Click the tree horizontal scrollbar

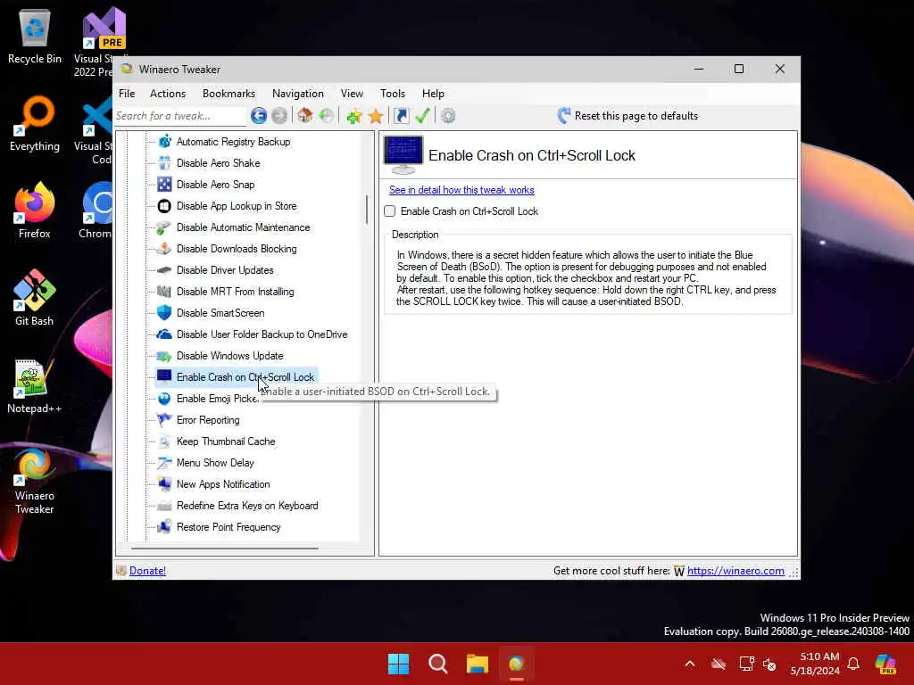224,549
